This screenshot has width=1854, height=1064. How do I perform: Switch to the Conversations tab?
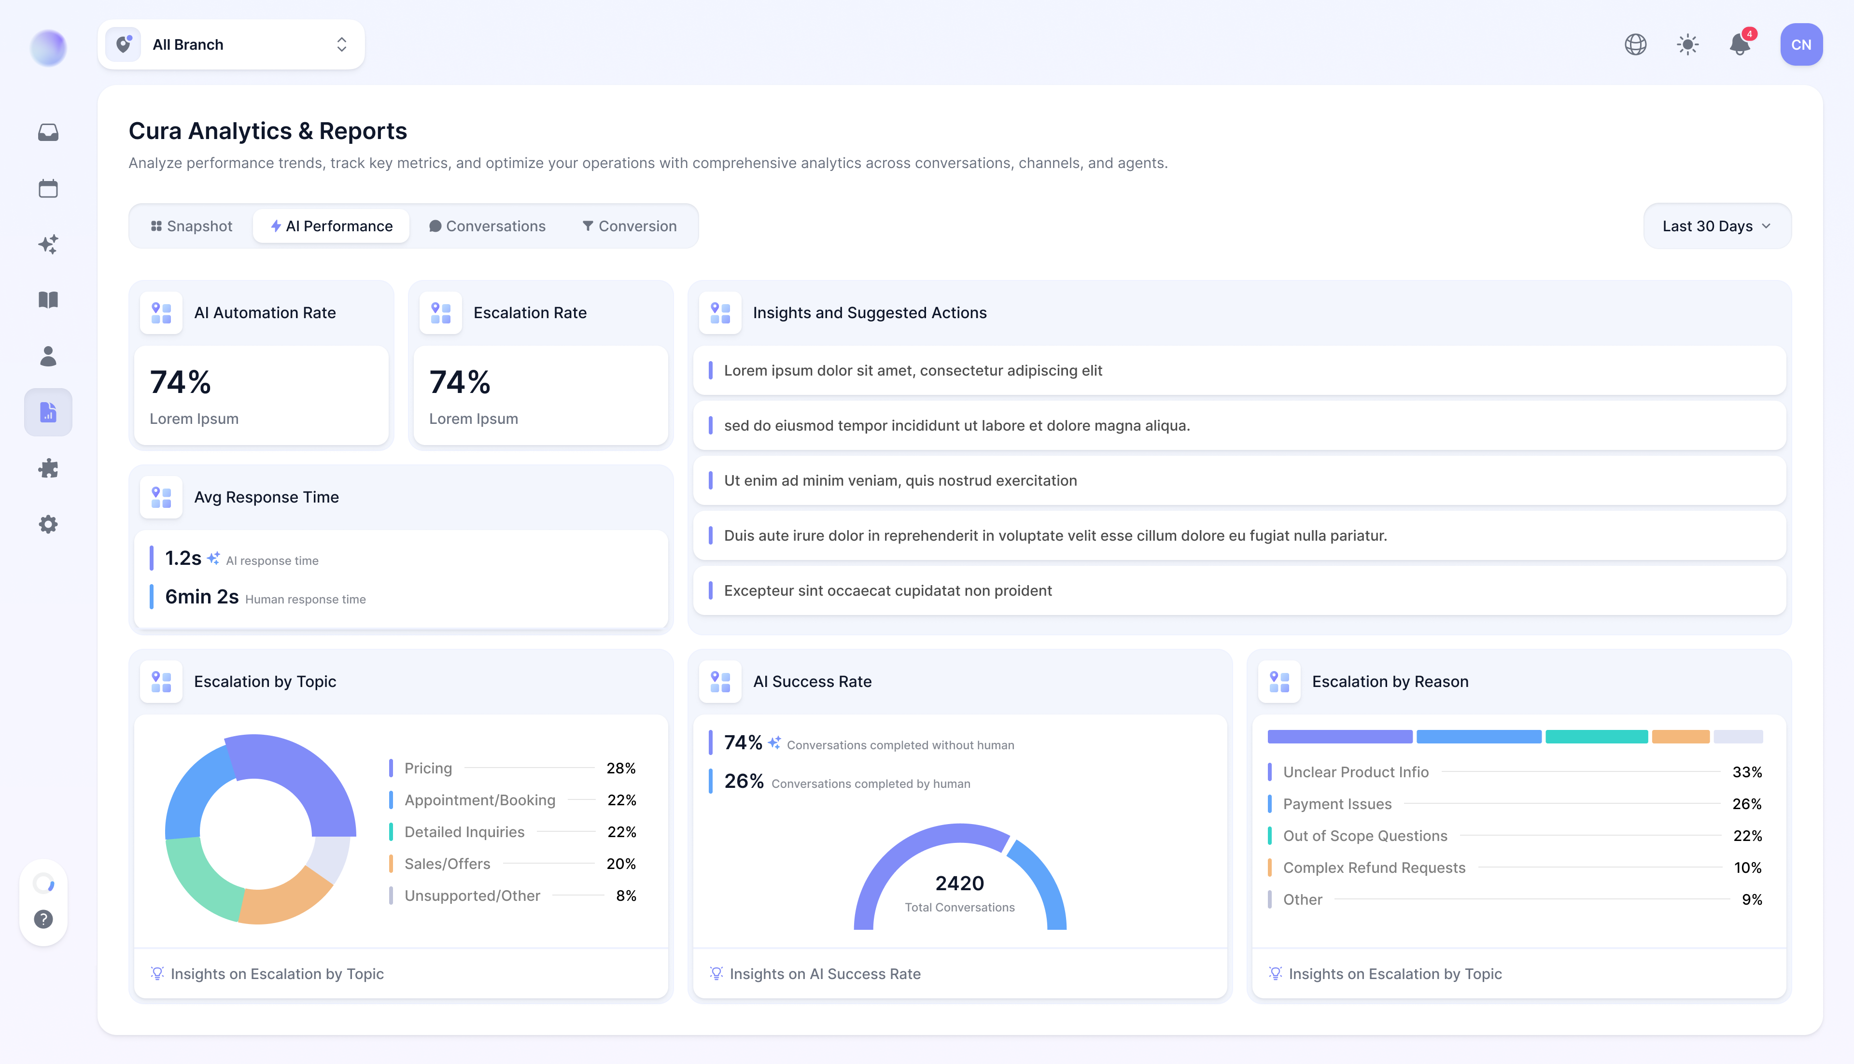coord(488,226)
